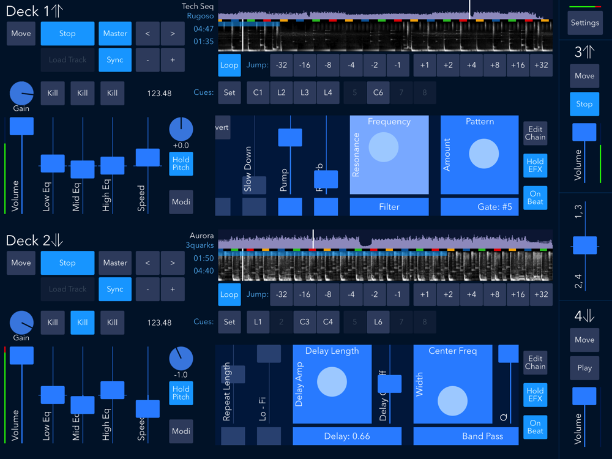This screenshot has height=459, width=612.
Task: Toggle Loop on Deck 2
Action: tap(229, 295)
